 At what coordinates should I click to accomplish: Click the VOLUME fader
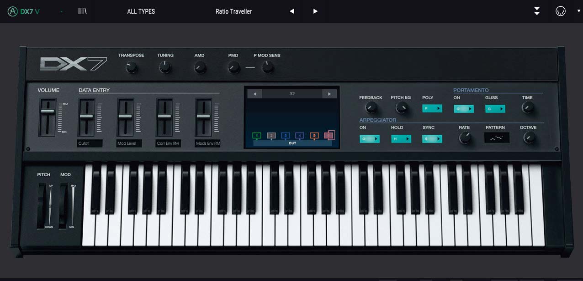[x=48, y=112]
